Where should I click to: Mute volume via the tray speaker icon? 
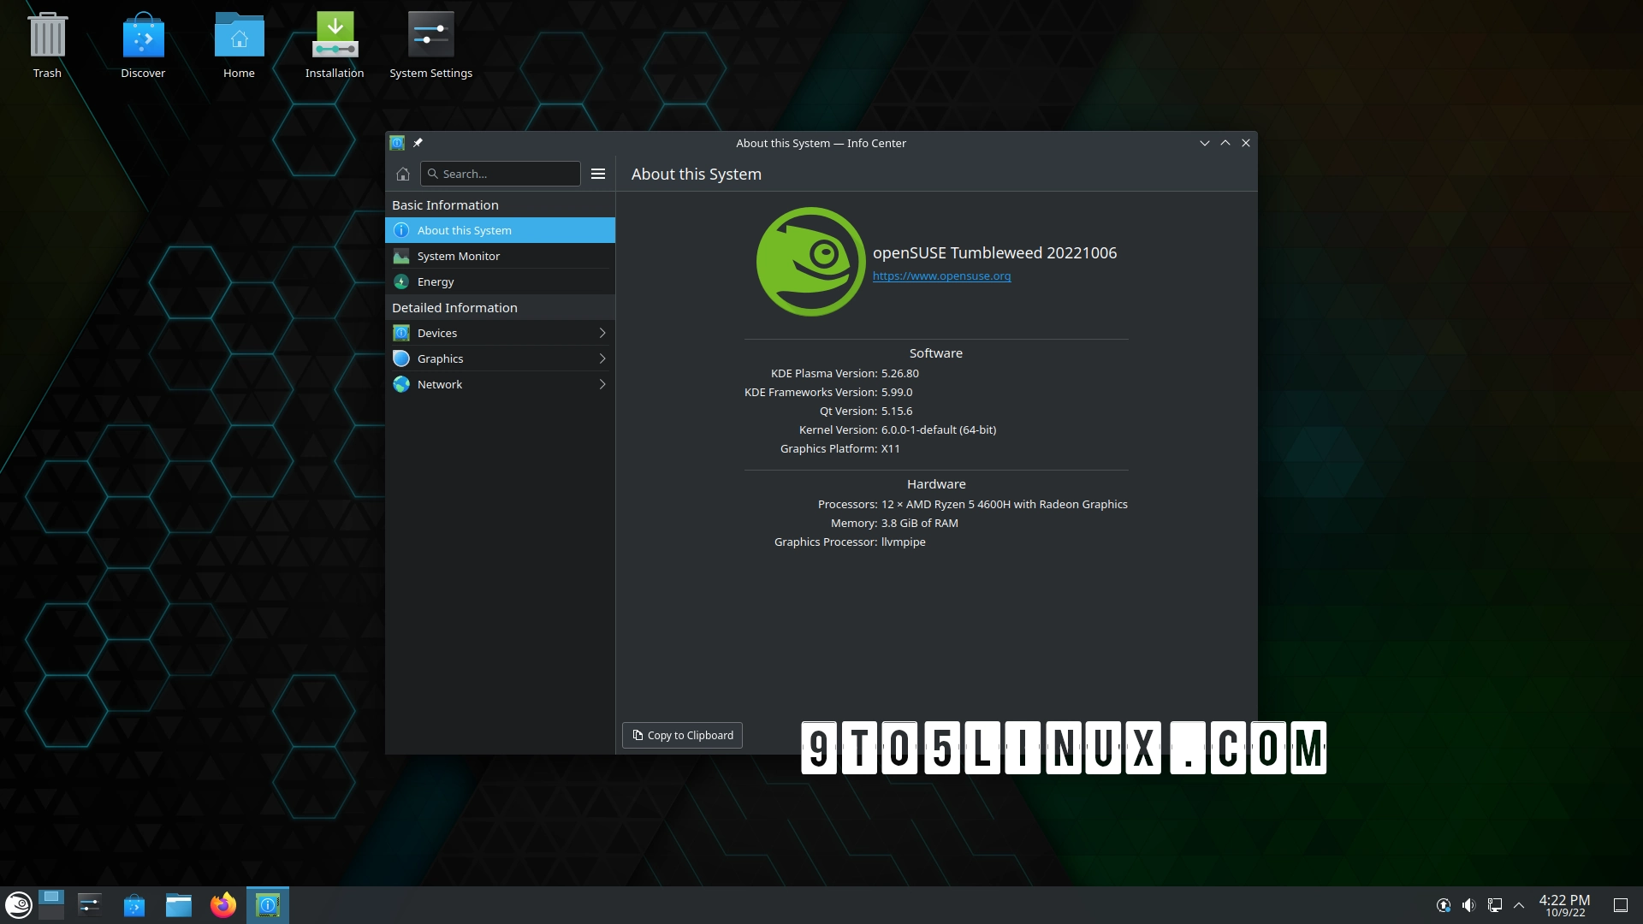coord(1469,904)
